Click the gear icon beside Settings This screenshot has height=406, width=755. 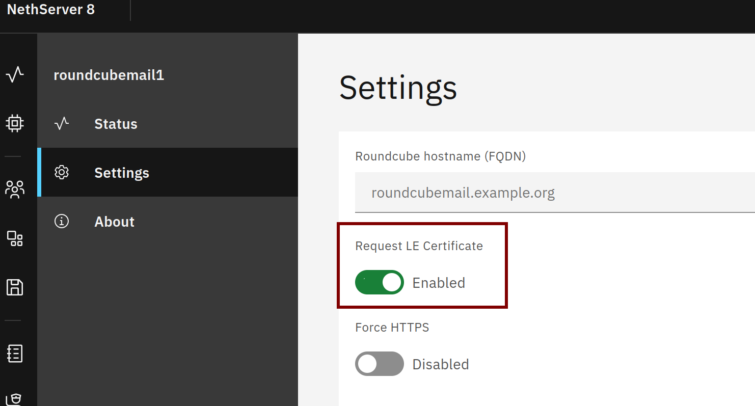point(62,173)
